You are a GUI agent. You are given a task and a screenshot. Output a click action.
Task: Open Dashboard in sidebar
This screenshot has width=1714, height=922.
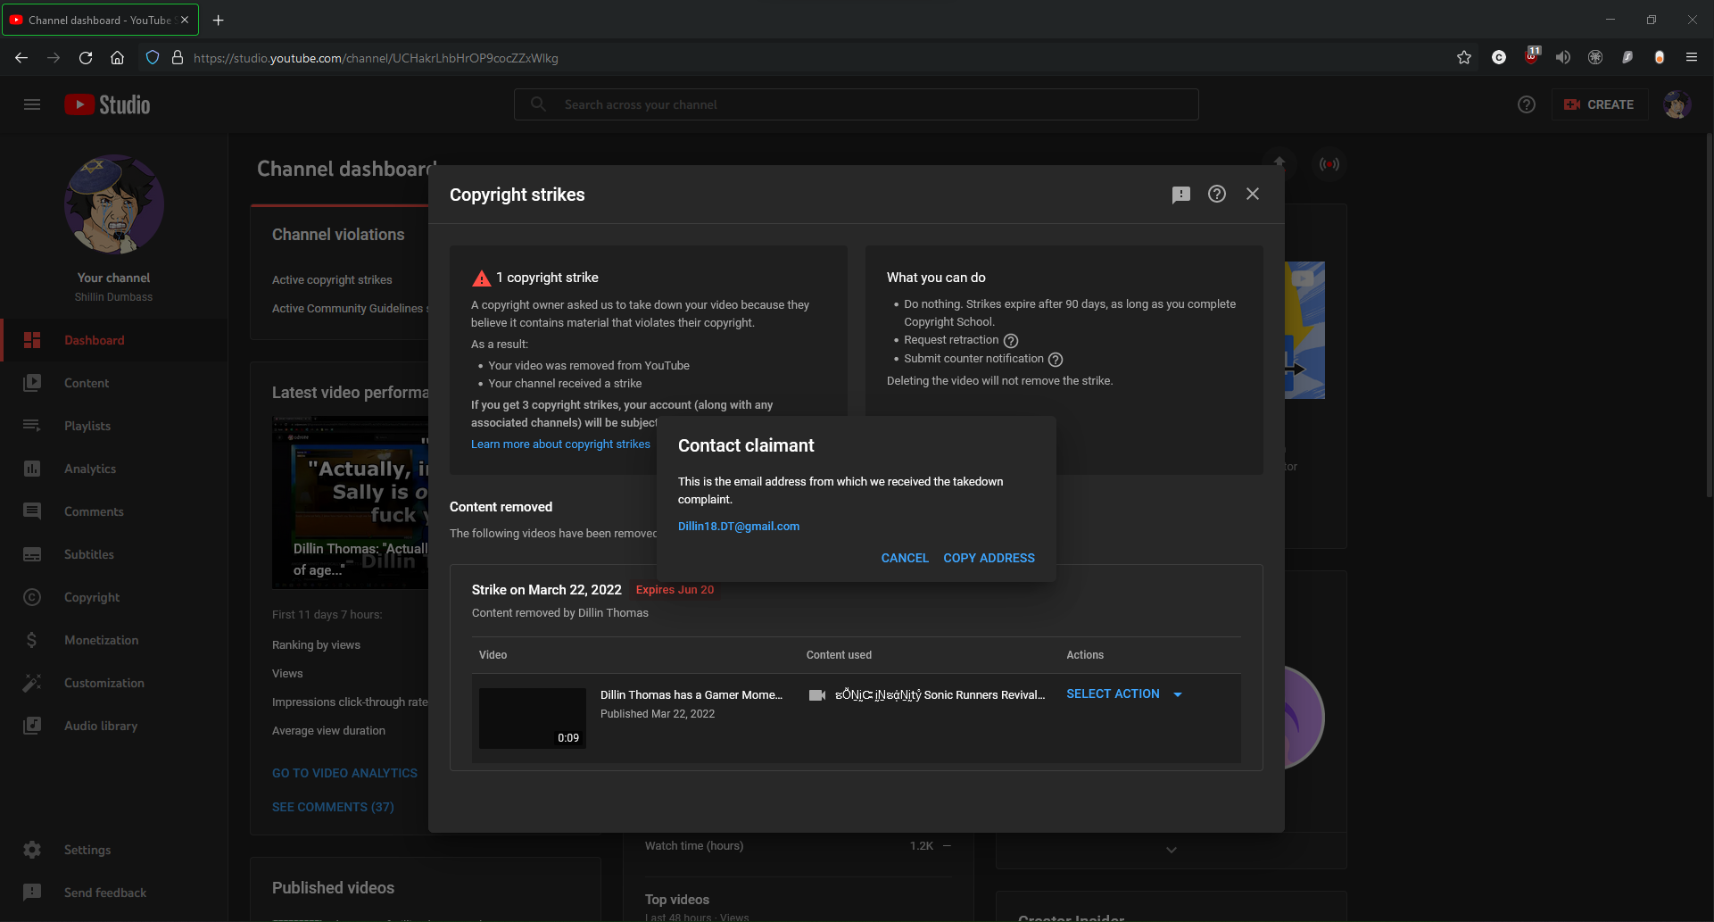tap(113, 340)
